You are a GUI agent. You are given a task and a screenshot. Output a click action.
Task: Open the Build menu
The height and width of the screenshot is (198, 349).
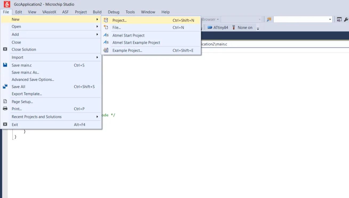pyautogui.click(x=97, y=12)
